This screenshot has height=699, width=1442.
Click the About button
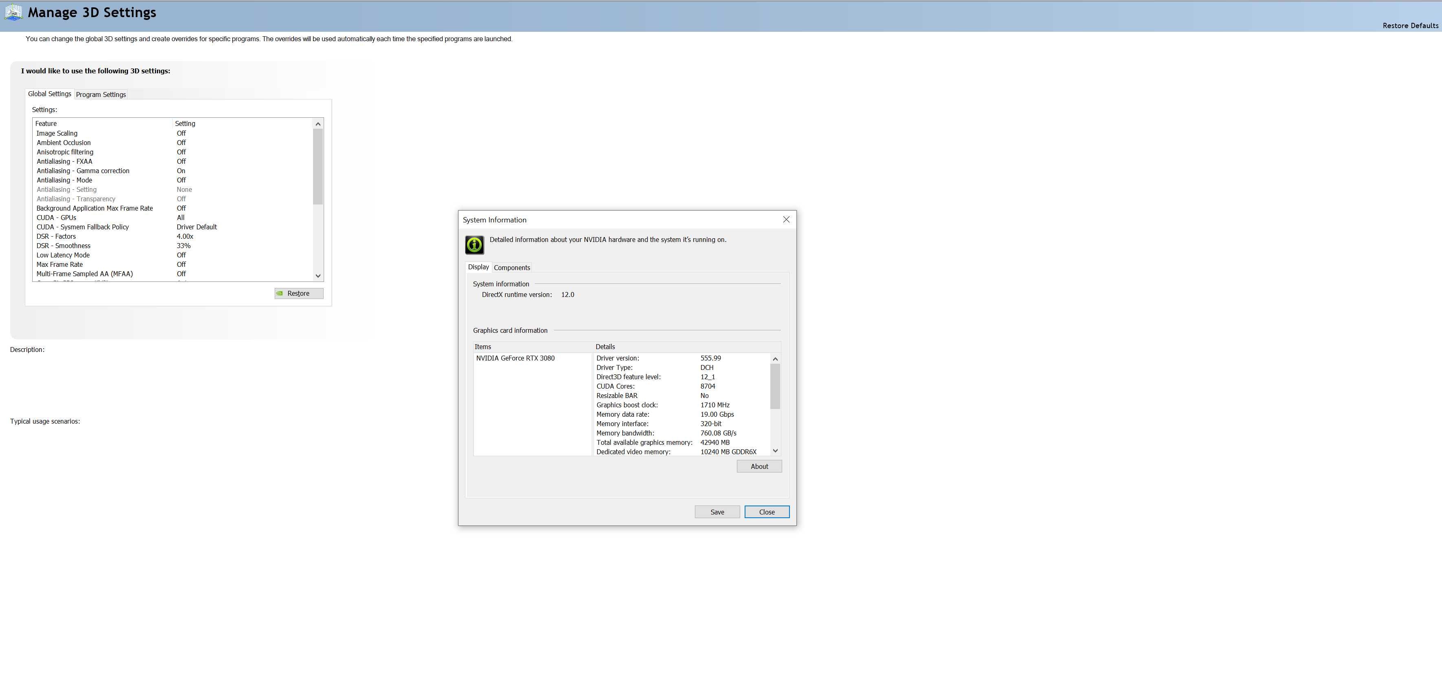759,466
